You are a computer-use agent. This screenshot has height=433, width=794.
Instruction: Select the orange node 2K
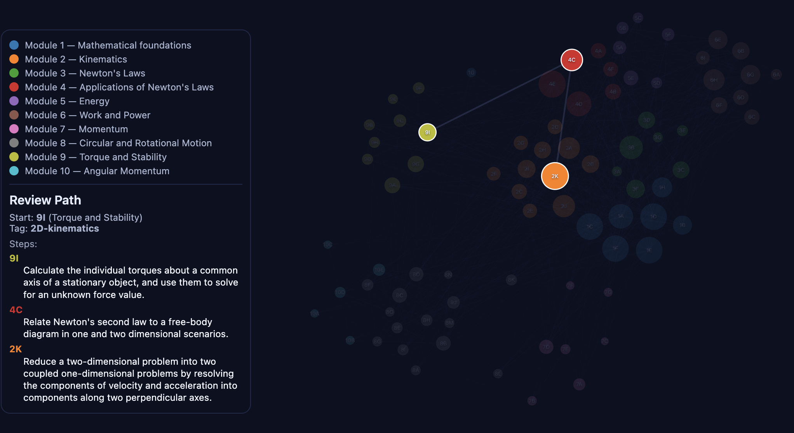(x=554, y=176)
